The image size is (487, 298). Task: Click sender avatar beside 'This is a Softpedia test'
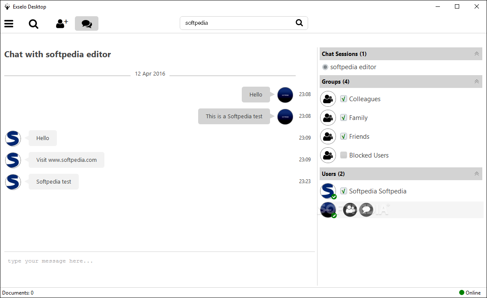coord(285,117)
